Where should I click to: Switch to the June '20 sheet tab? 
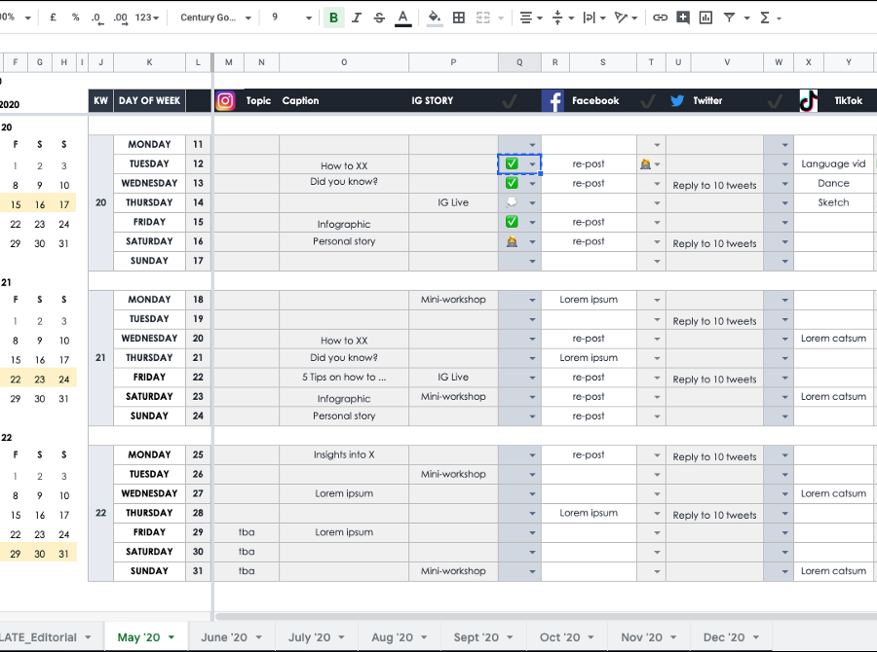coord(229,637)
